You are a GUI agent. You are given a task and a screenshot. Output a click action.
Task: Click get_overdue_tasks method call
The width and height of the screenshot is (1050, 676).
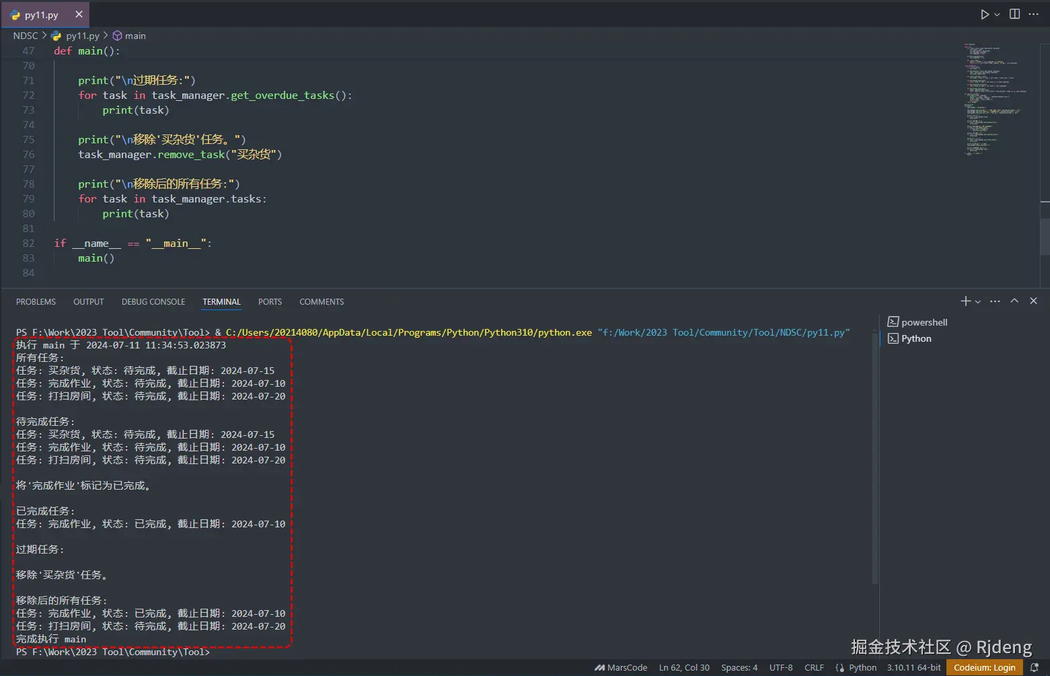click(283, 95)
